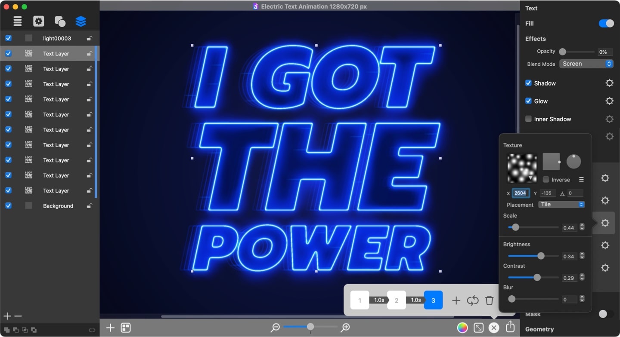Click the unite shapes boolean icon

(x=6, y=330)
